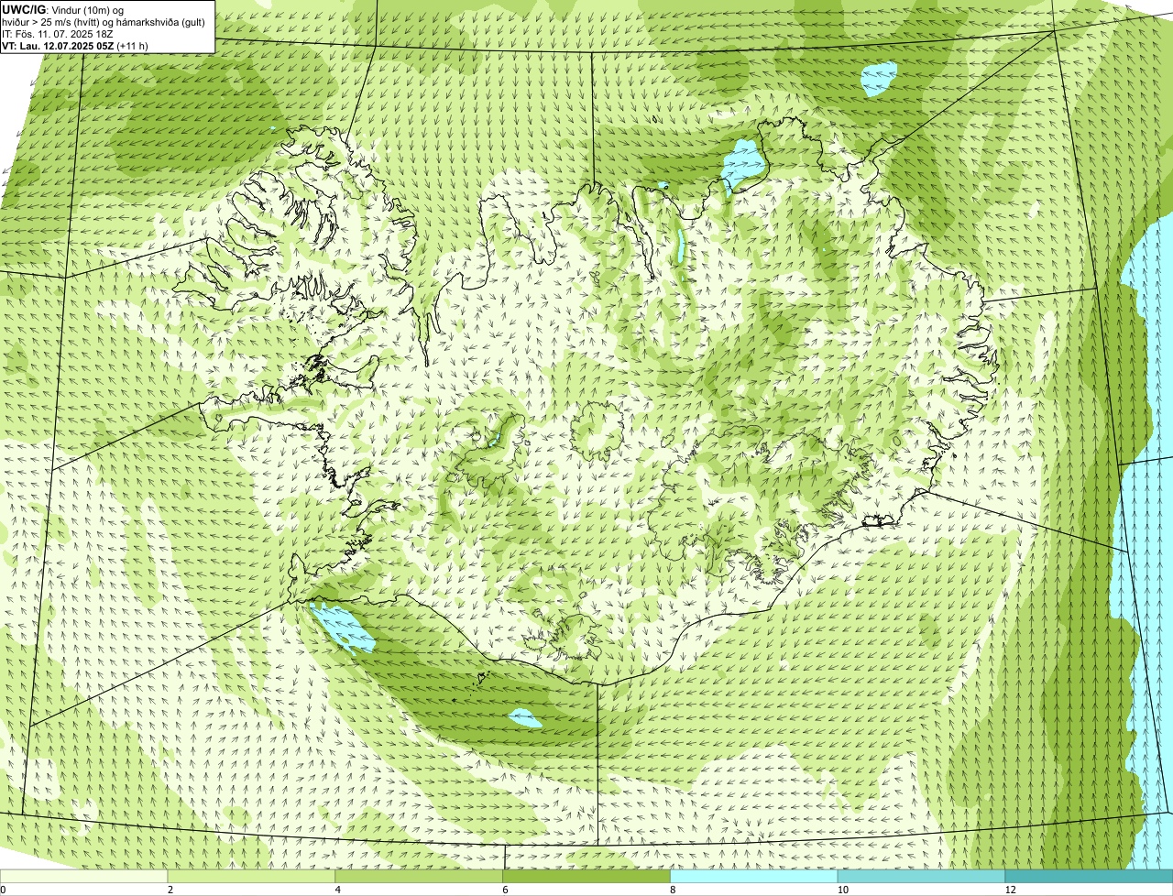Image resolution: width=1173 pixels, height=896 pixels.
Task: Click the "IT: Fös. 11. 07. 2025 18Z" line
Action: (58, 33)
